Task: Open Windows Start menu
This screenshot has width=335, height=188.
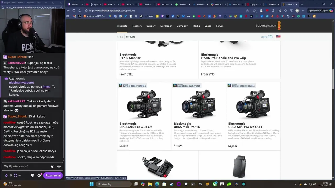Action: coord(91,184)
